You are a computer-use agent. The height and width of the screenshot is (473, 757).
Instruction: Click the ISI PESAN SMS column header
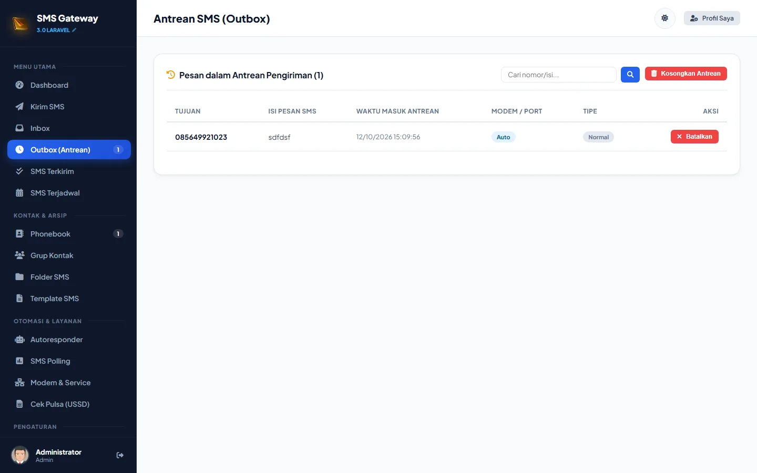click(x=292, y=111)
